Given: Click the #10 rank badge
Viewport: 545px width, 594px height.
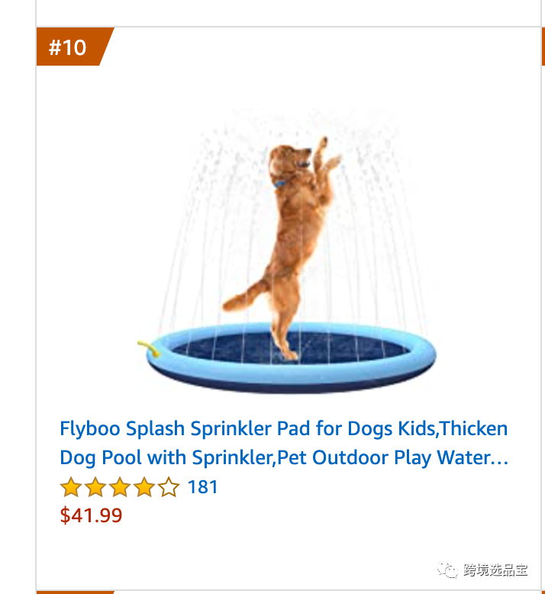Looking at the screenshot, I should pos(69,47).
